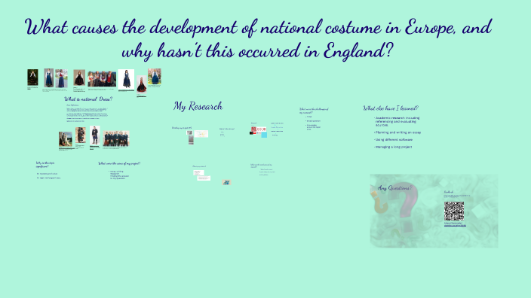
Task: Open the photo of the woman in the black embroidered dress on a beige backdrop
Action: [x=79, y=78]
